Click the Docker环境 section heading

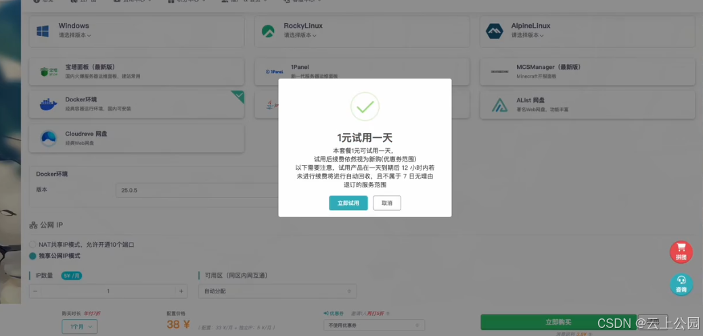[51, 174]
